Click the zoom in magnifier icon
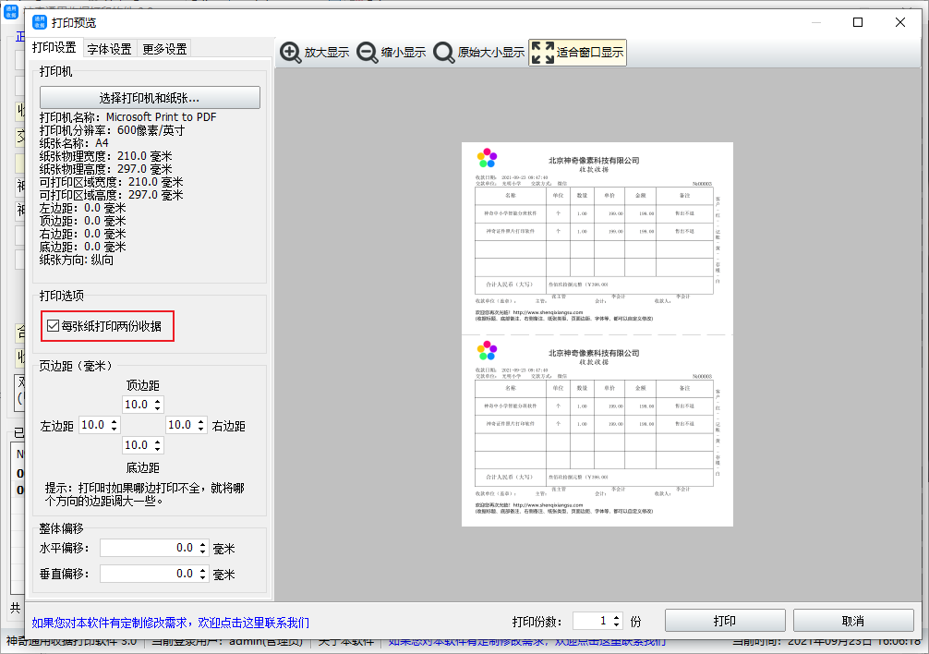This screenshot has height=654, width=929. (291, 53)
